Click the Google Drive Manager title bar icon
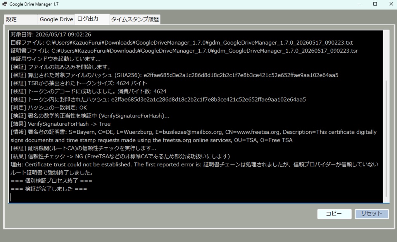 5,4
